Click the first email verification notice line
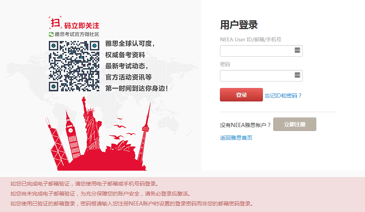 point(84,183)
